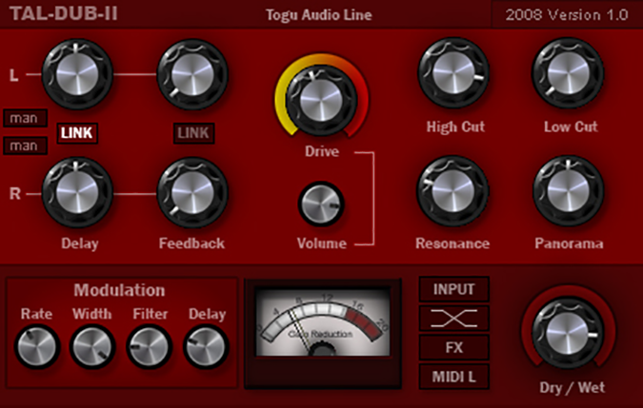643x408 pixels.
Task: Click the Modulation Width knob
Action: [92, 347]
